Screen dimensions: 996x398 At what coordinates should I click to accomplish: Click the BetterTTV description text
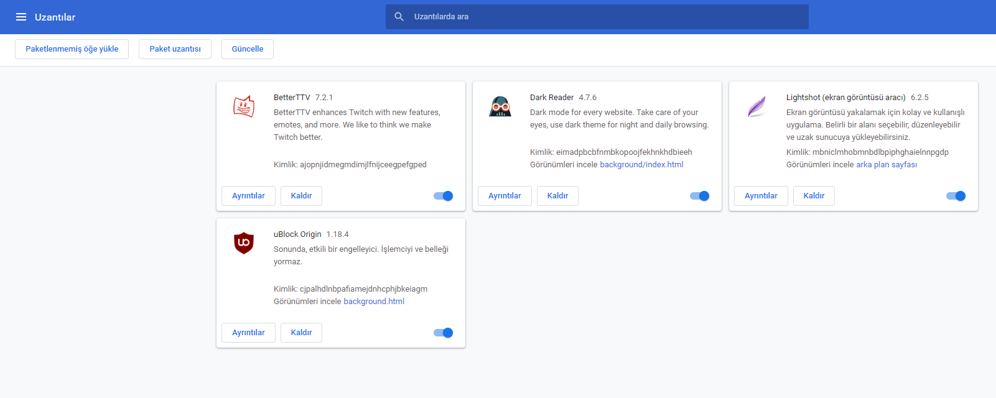(x=357, y=125)
